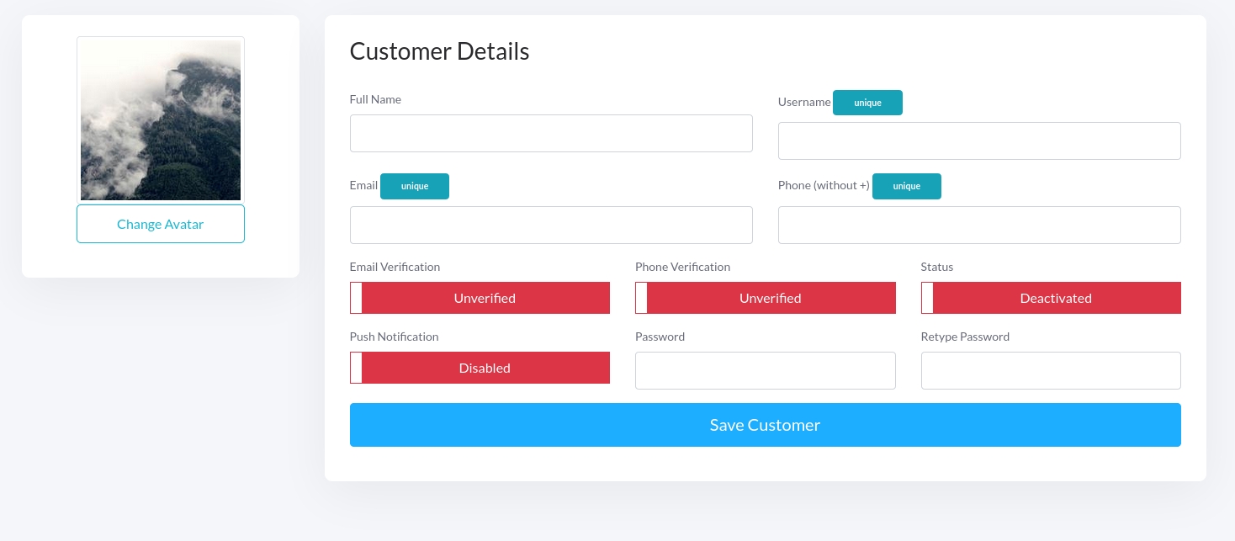Select the Email input field

(x=550, y=225)
